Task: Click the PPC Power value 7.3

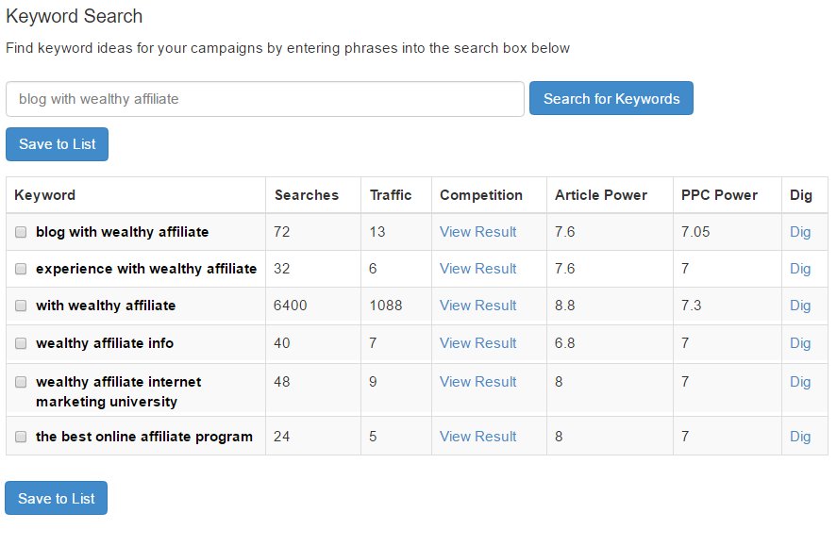Action: pos(692,306)
